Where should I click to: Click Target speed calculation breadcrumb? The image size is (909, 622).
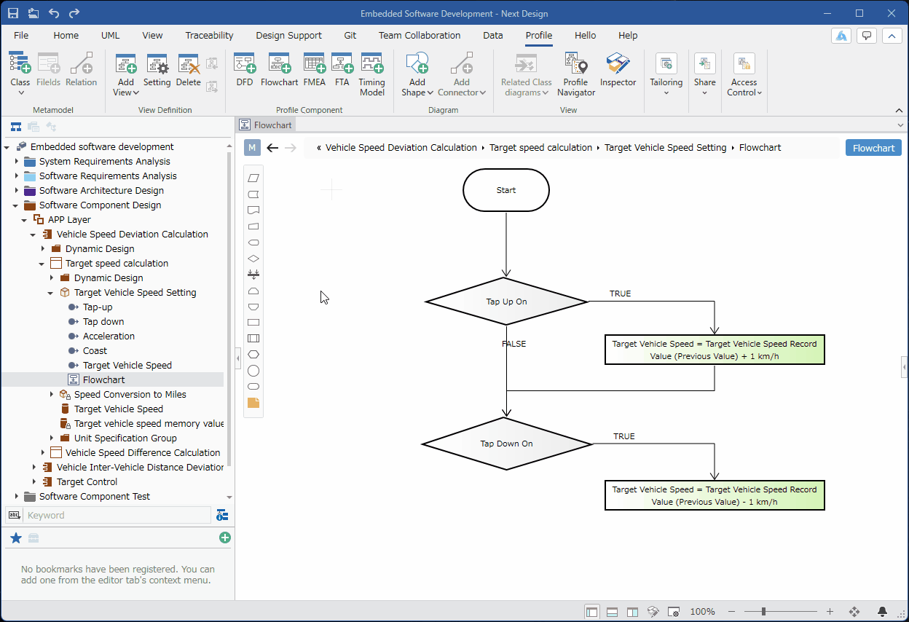[540, 148]
